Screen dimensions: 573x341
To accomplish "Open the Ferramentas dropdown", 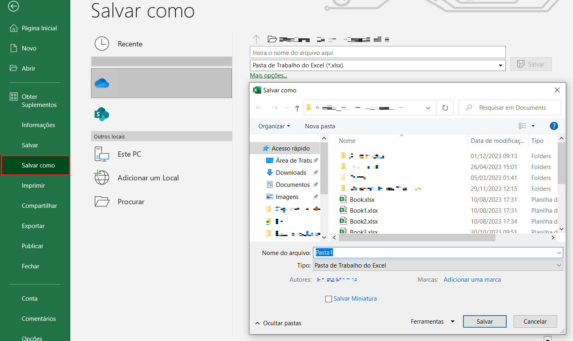I will click(x=433, y=322).
